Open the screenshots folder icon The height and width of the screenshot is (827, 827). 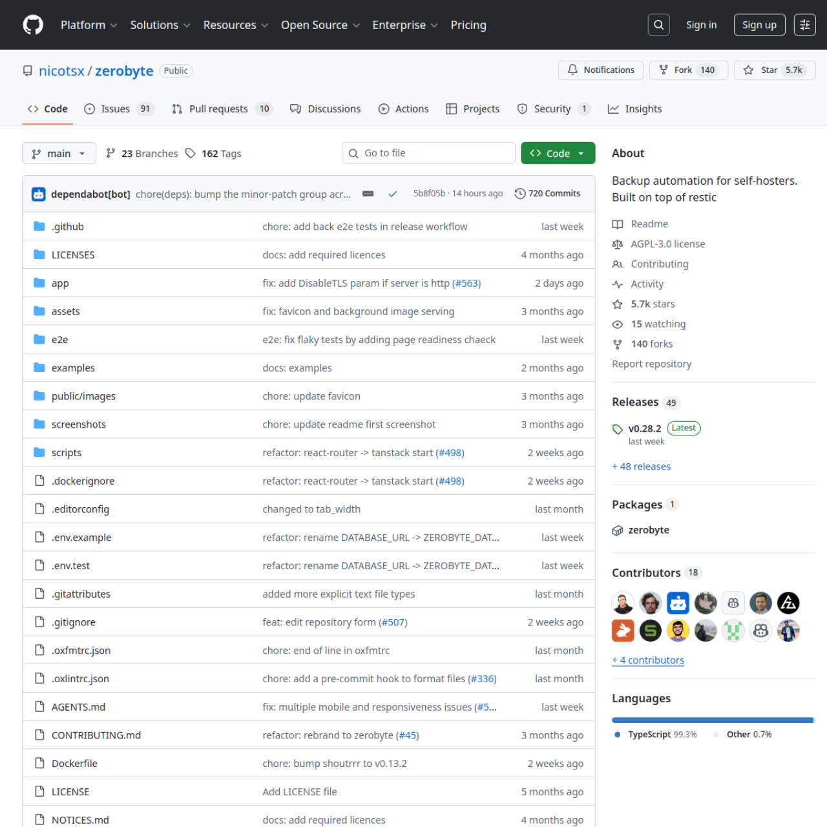point(39,424)
